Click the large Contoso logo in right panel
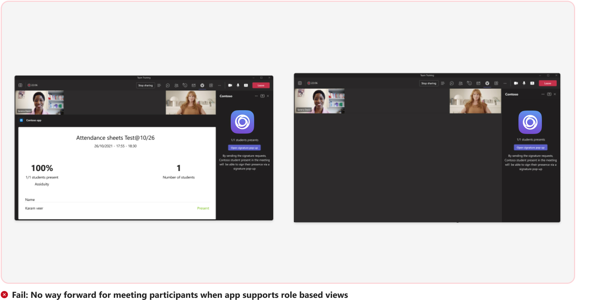This screenshot has width=591, height=300. (530, 122)
